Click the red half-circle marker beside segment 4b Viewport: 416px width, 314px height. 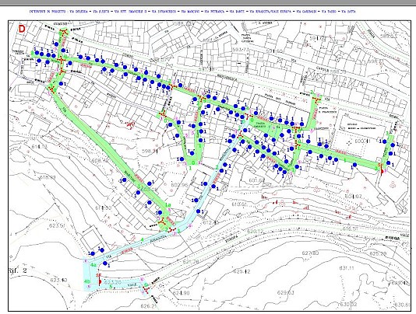100,281
